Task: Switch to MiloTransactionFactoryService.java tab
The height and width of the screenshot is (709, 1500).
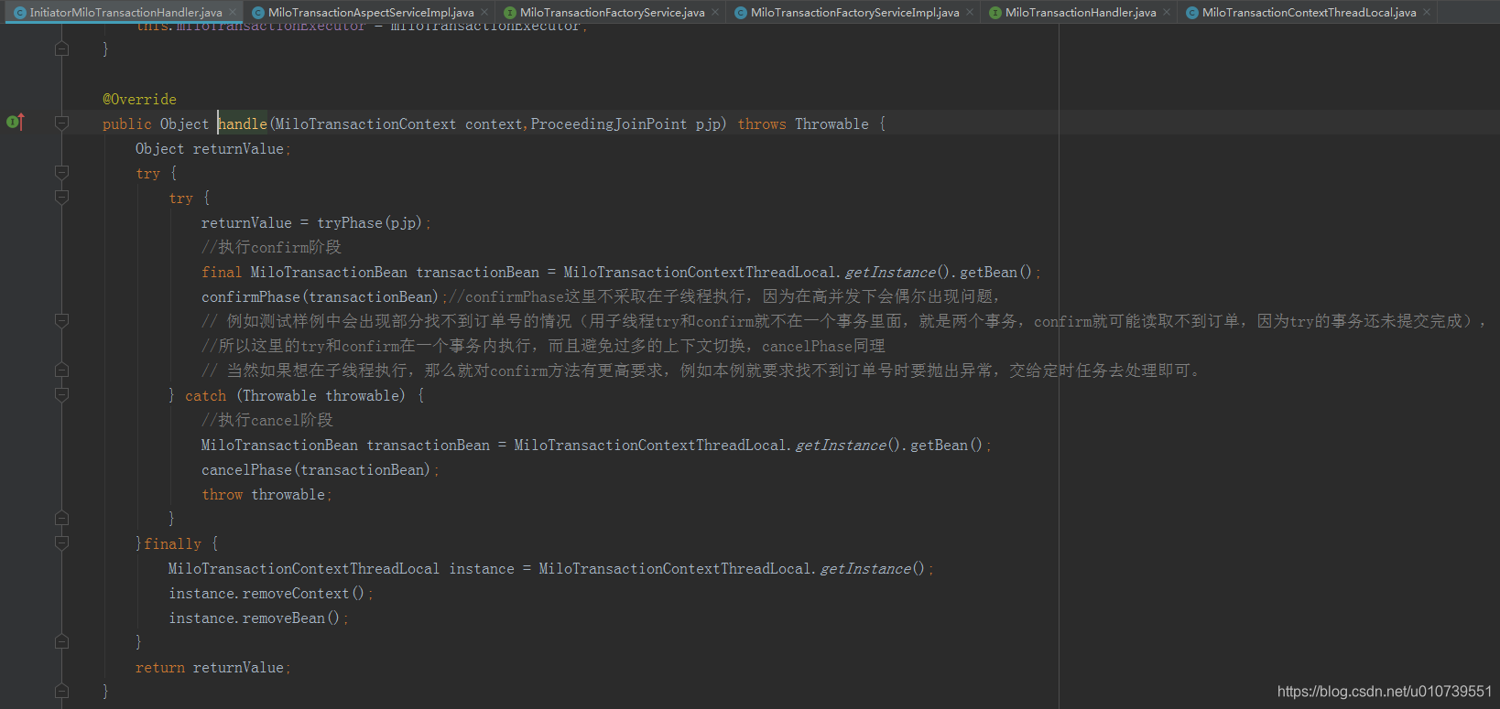Action: point(612,13)
